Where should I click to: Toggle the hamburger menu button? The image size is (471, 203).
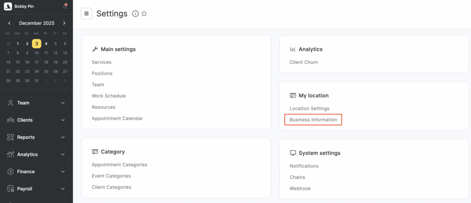coord(86,14)
